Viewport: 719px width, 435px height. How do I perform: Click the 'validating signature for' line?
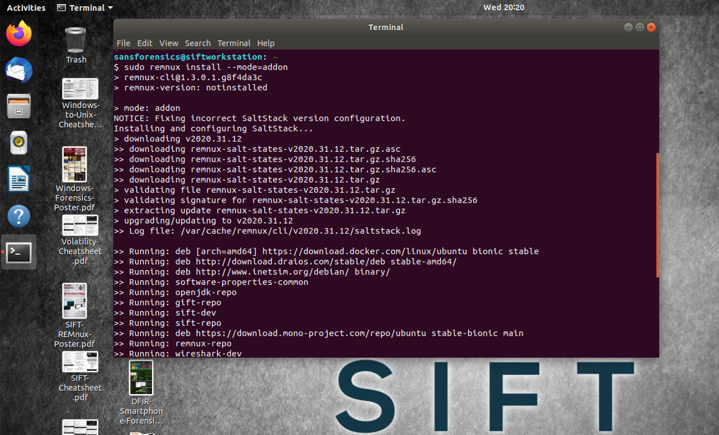click(295, 200)
